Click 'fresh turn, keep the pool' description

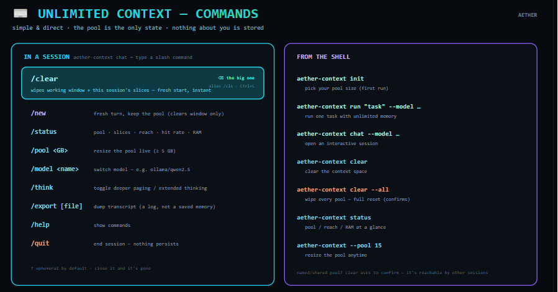pos(159,114)
